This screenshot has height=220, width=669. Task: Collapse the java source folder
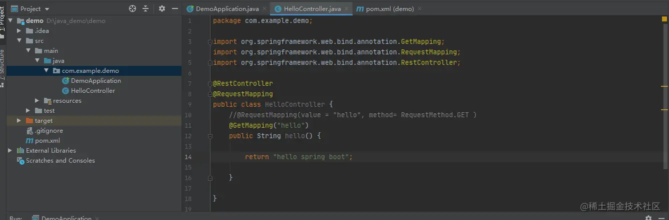coord(37,60)
